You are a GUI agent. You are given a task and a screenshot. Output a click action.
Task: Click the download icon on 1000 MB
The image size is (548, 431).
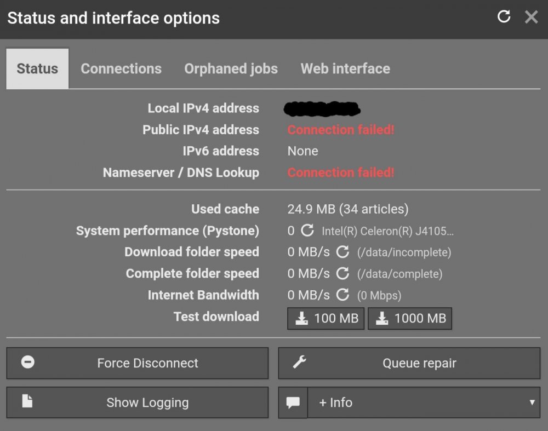click(382, 318)
